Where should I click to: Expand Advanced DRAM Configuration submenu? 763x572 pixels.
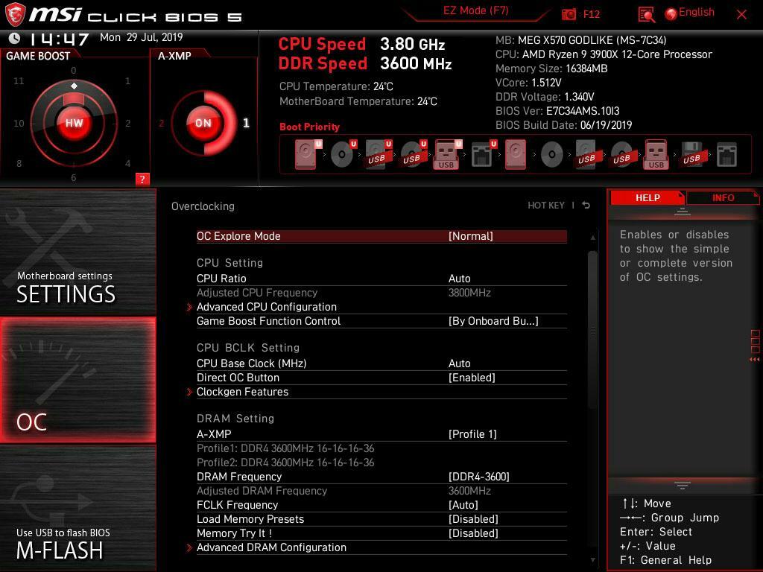click(x=271, y=547)
